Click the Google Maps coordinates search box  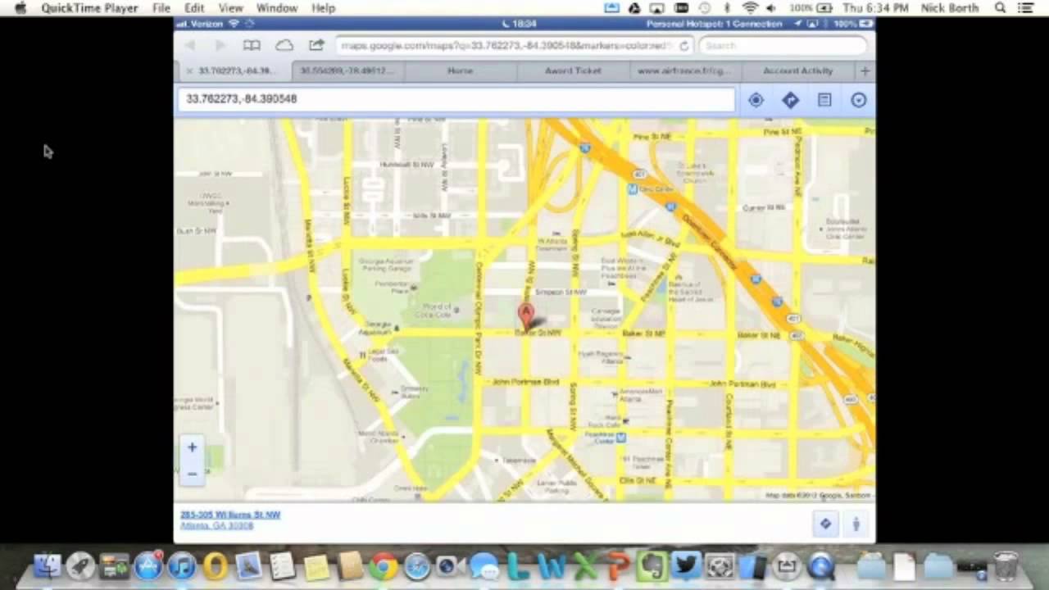point(456,99)
